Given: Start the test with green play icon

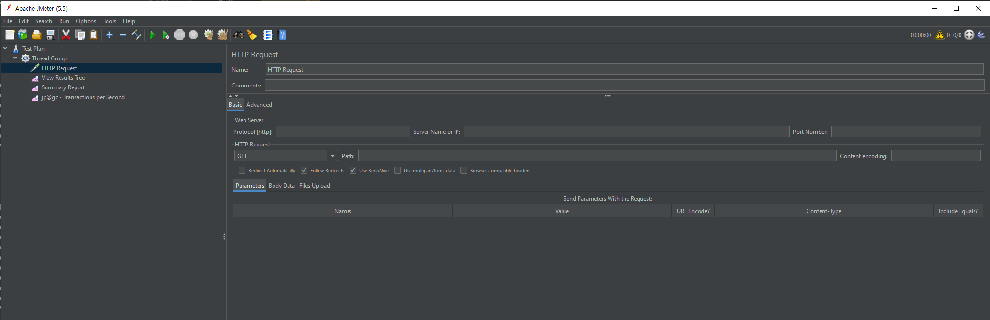Looking at the screenshot, I should (152, 35).
